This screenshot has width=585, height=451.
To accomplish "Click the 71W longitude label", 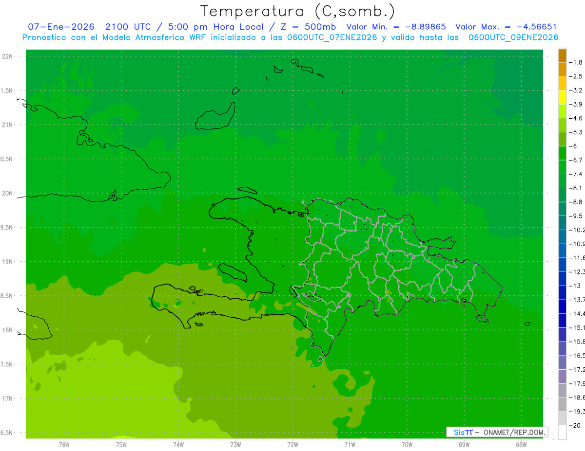I will coord(350,444).
